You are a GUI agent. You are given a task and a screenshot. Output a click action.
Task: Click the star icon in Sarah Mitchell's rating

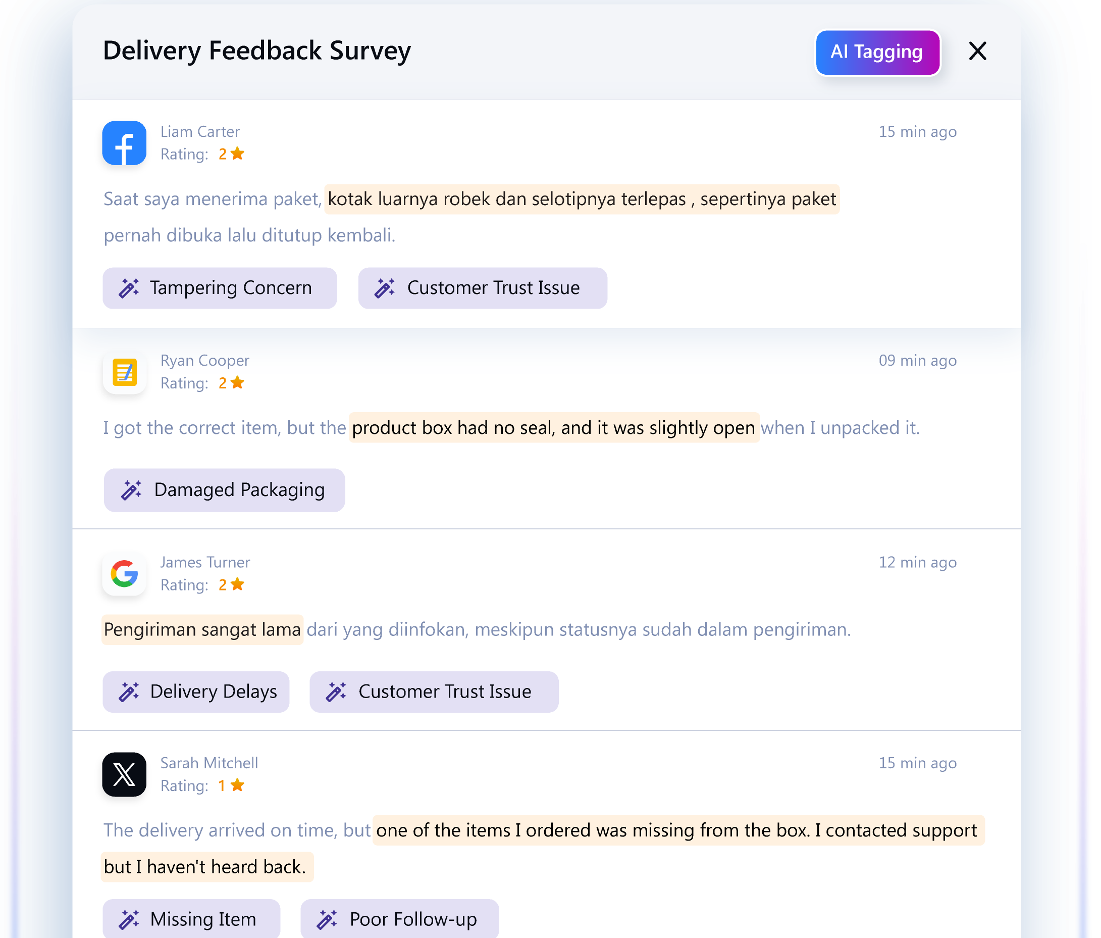(x=238, y=785)
